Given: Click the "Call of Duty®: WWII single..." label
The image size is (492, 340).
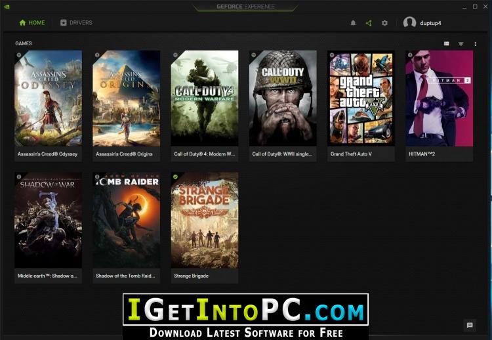Looking at the screenshot, I should point(282,154).
